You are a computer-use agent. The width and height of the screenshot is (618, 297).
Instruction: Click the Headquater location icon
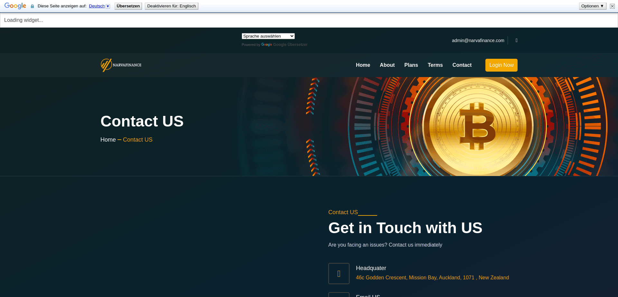click(x=339, y=274)
